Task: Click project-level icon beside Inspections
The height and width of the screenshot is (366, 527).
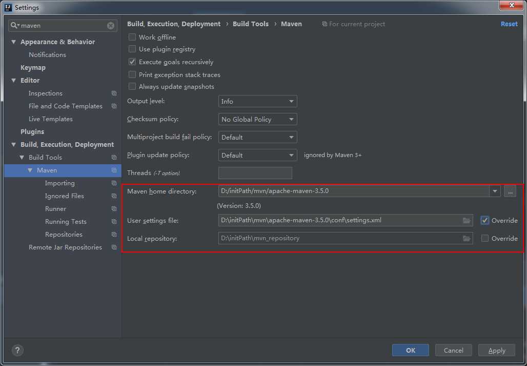Action: point(114,93)
